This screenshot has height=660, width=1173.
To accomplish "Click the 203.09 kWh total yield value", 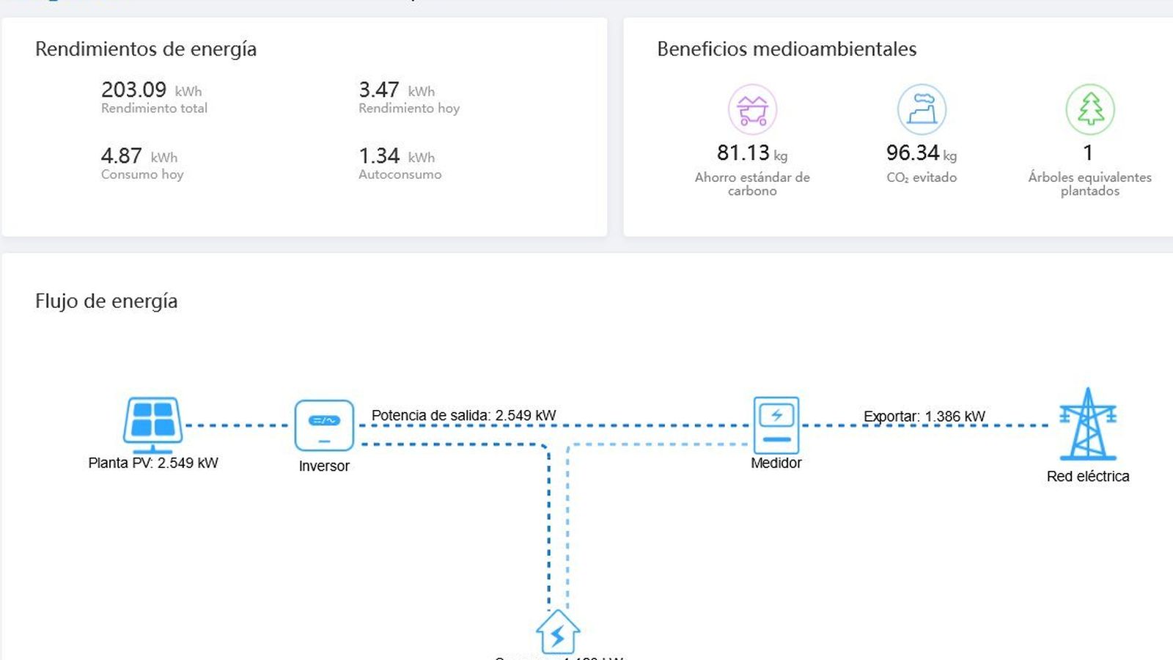I will coord(134,89).
